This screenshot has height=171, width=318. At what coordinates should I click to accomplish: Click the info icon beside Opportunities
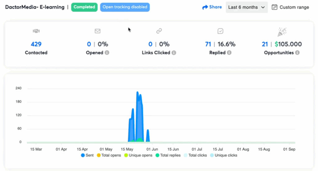[x=298, y=53]
